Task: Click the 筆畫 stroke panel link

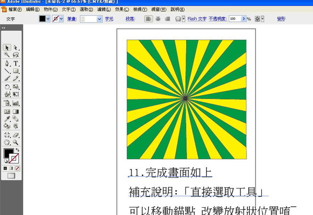Action: 72,19
